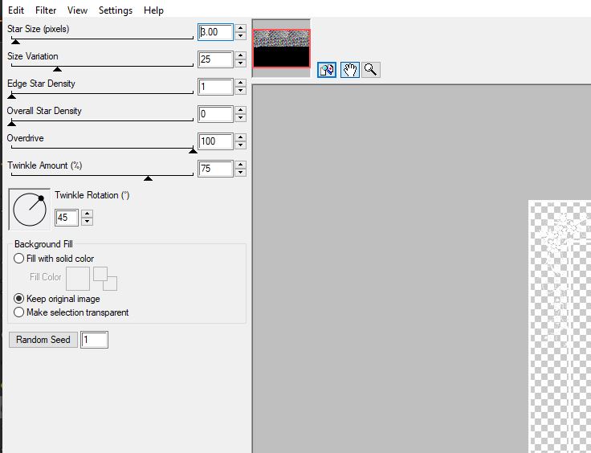
Task: Click the Twinkle Amount value field
Action: [x=215, y=169]
